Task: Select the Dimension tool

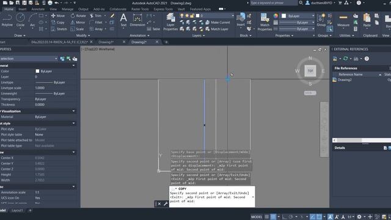Action: coord(137,20)
